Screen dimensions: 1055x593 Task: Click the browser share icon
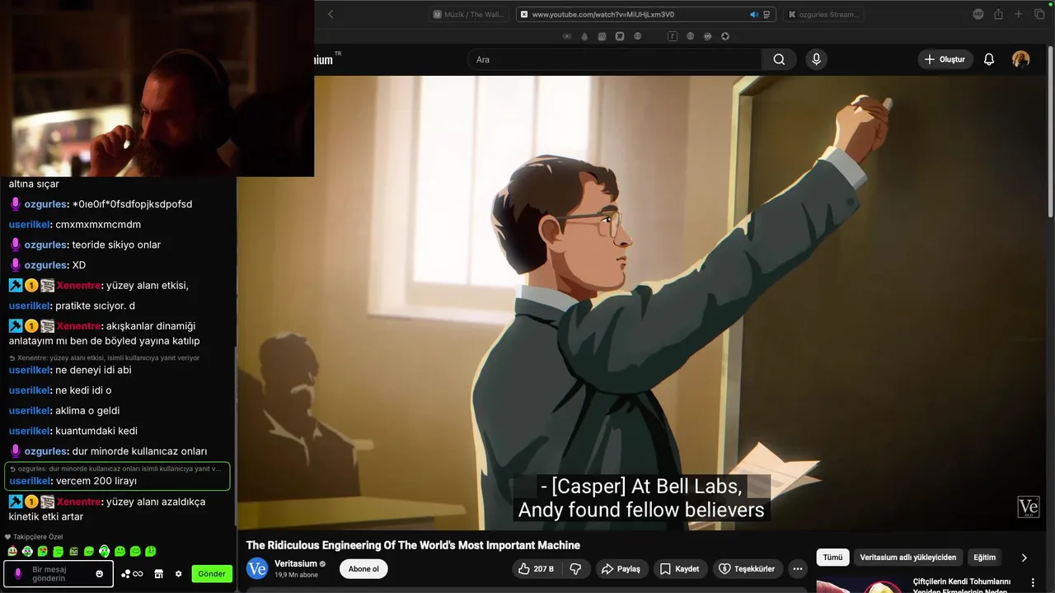[x=998, y=14]
